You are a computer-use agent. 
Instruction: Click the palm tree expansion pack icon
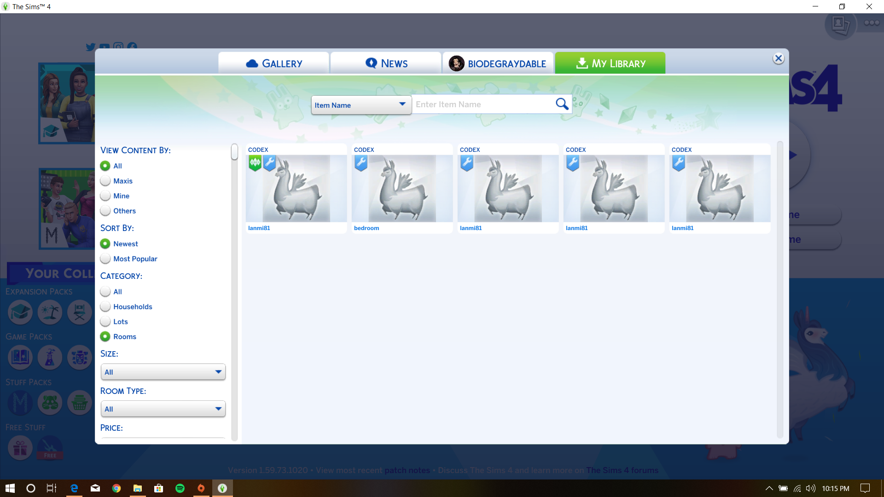pyautogui.click(x=50, y=312)
